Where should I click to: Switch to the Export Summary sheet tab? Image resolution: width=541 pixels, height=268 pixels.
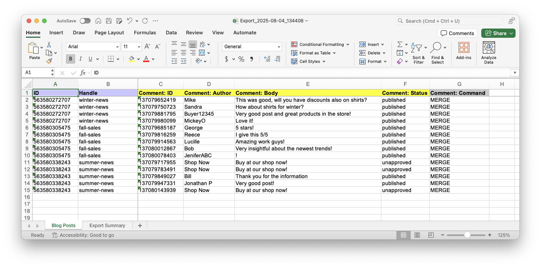click(x=107, y=226)
